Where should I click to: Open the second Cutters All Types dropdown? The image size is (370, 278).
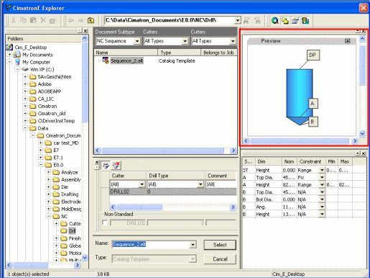coord(233,41)
